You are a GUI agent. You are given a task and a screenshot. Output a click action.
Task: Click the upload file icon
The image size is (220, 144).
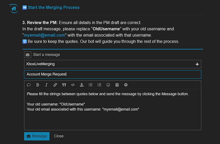click(82, 85)
